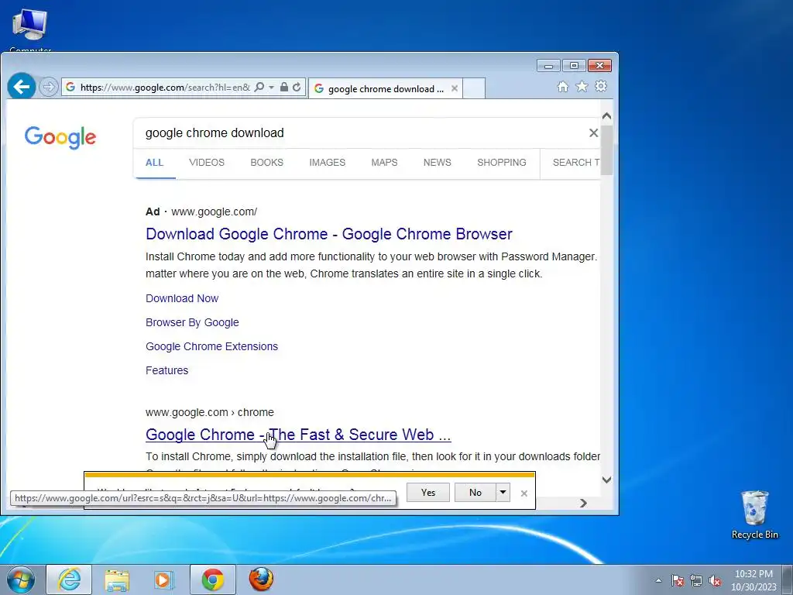The height and width of the screenshot is (595, 793).
Task: Select the Recycle Bin desktop icon
Action: point(754,514)
